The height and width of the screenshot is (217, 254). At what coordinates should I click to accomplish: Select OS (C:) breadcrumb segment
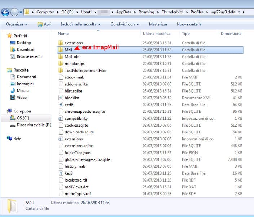tap(67, 12)
